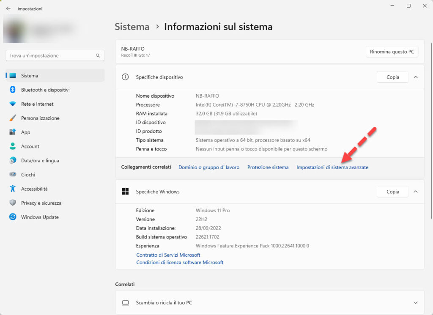Screen dimensions: 433x315
Task: Click the Protezione sistema link
Action: (x=268, y=167)
